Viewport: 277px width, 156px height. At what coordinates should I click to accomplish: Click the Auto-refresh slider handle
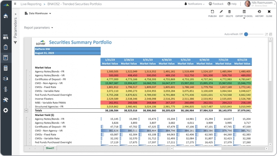[246, 34]
